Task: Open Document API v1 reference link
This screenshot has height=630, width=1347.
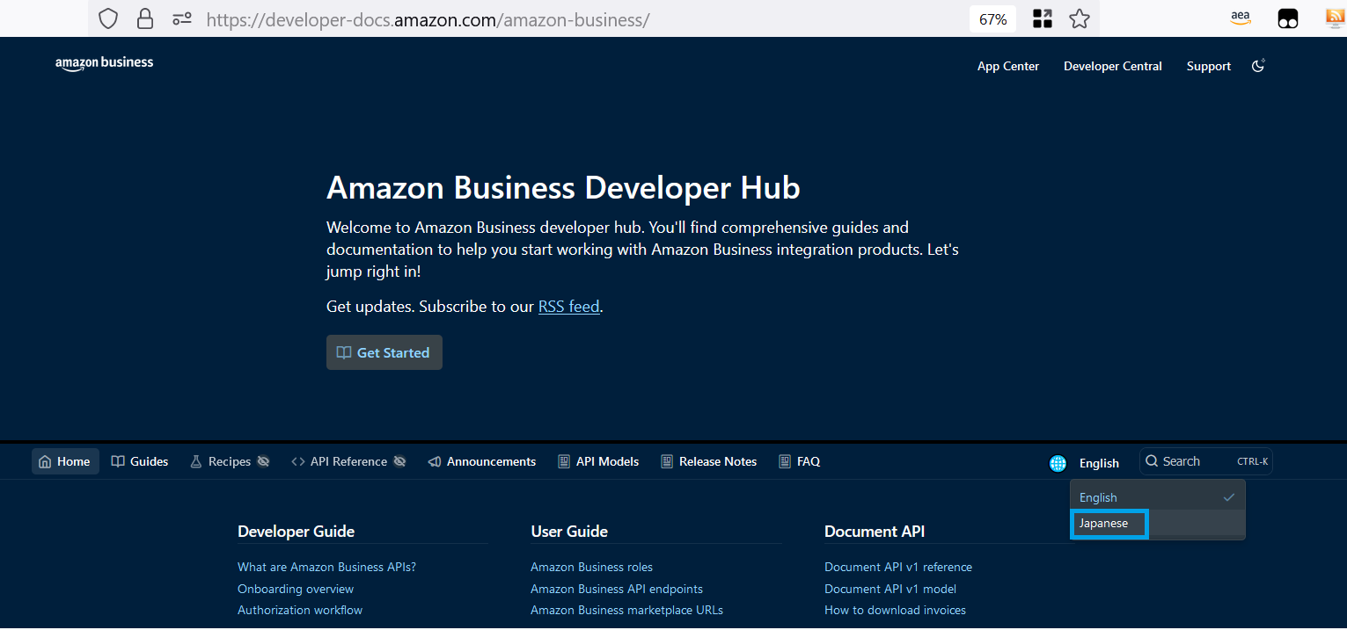Action: coord(898,567)
